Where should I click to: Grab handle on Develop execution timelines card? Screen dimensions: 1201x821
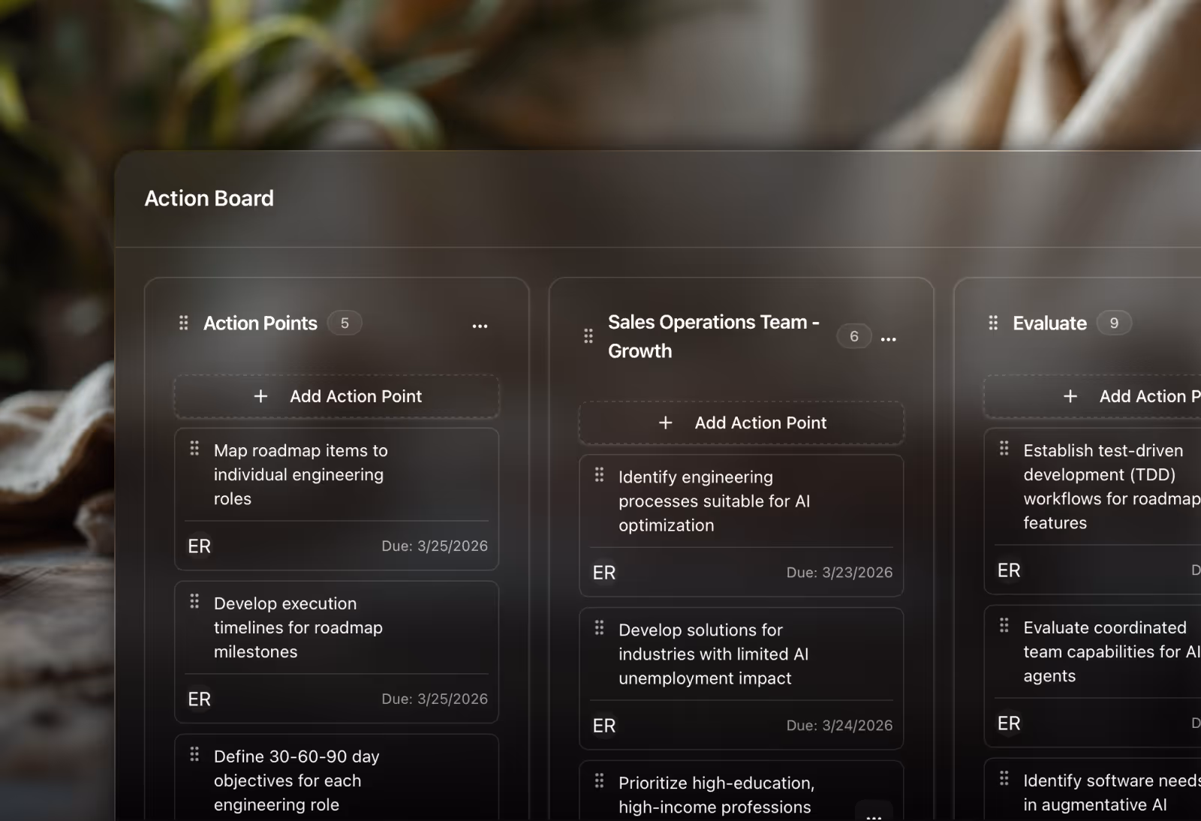pos(194,601)
